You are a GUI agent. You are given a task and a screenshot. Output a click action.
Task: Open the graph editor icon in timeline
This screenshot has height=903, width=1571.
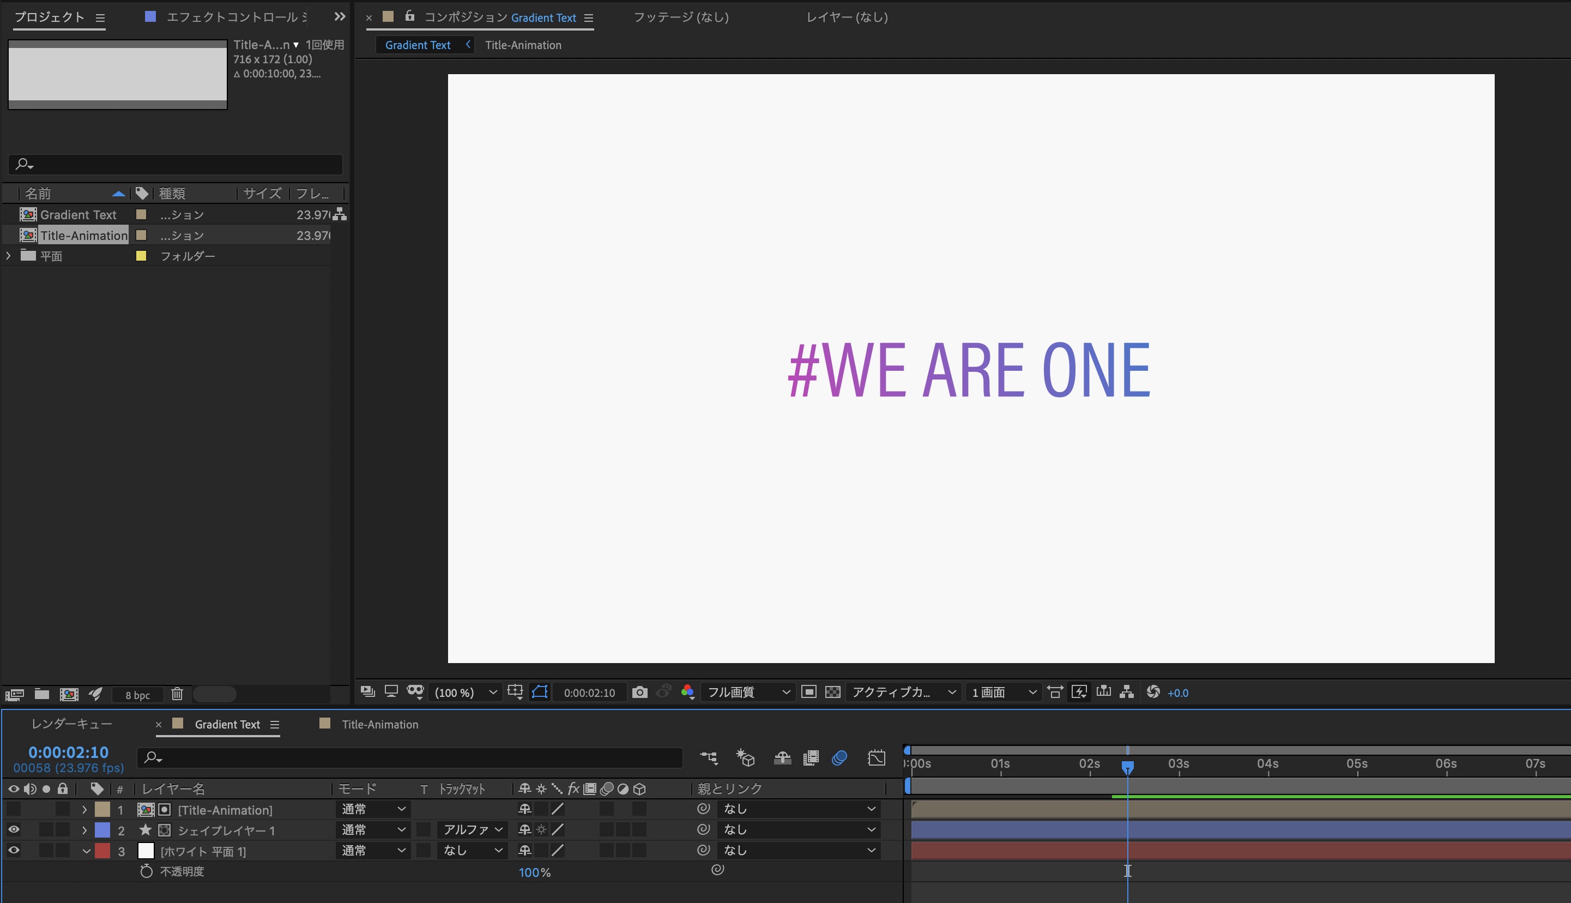876,757
